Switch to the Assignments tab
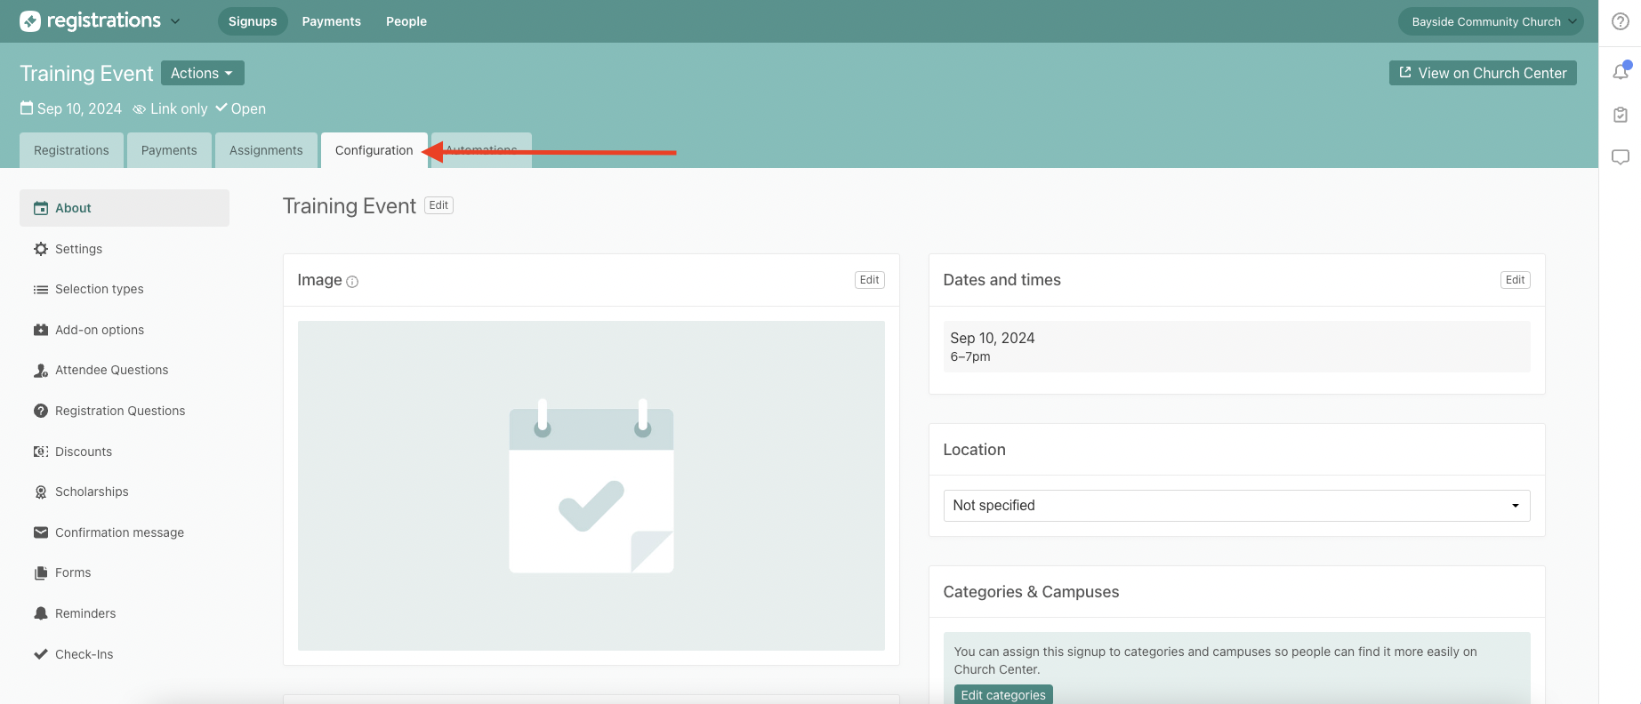The width and height of the screenshot is (1641, 704). coord(266,150)
